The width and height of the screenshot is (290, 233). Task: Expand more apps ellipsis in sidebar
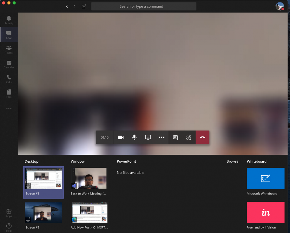(x=9, y=108)
